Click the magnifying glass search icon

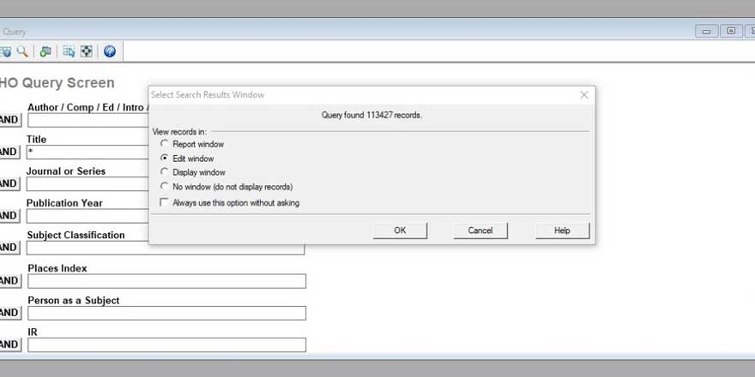click(22, 51)
